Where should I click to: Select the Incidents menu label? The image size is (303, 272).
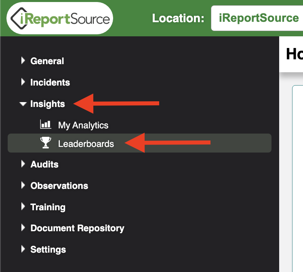(x=50, y=82)
